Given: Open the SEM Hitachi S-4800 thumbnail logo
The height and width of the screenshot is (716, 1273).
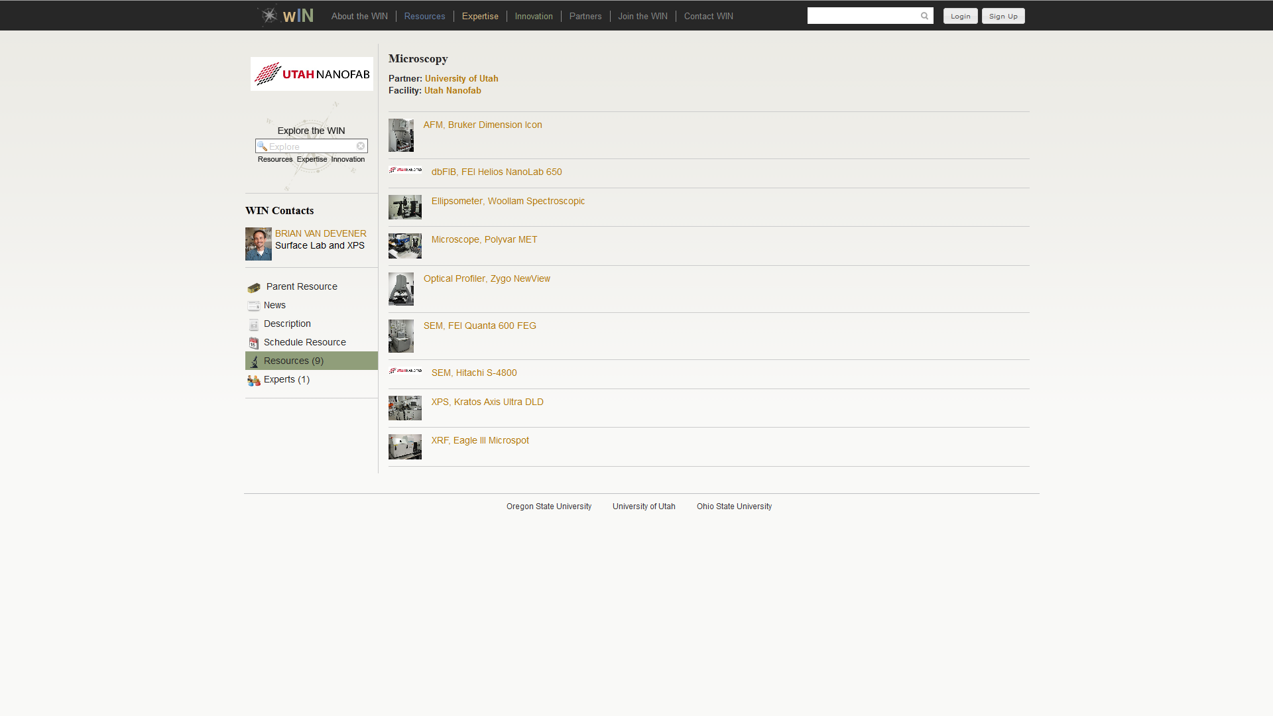Looking at the screenshot, I should click(x=405, y=371).
